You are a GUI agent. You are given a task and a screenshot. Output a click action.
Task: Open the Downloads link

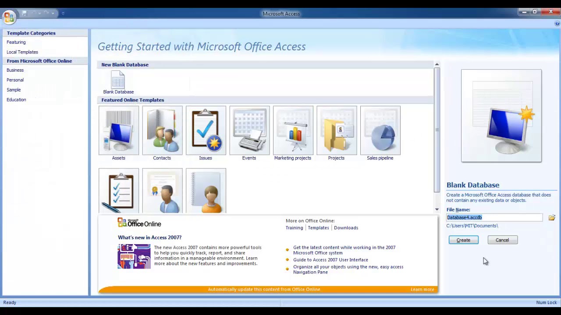(x=346, y=228)
